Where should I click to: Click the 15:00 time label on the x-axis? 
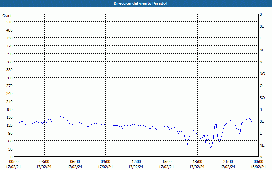[167, 162]
